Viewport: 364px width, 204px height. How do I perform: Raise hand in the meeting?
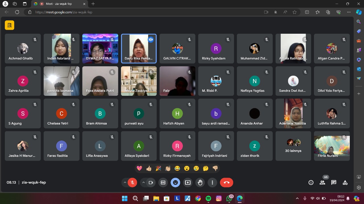tap(200, 183)
